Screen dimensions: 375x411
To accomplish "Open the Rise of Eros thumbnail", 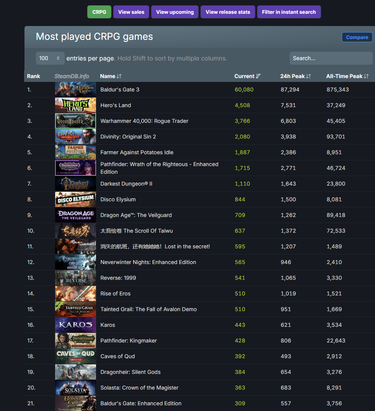I will pos(75,294).
